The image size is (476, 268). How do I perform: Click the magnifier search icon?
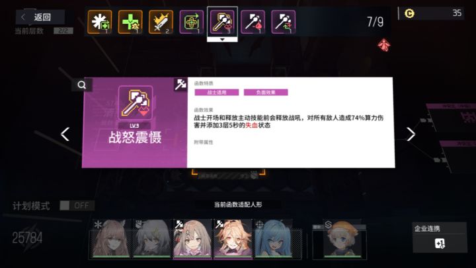[x=81, y=85]
